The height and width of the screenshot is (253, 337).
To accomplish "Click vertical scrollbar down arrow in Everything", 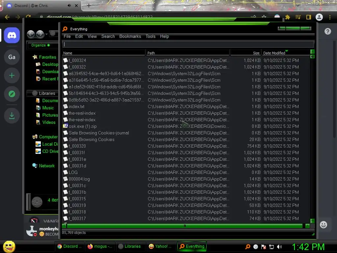I will click(x=313, y=221).
